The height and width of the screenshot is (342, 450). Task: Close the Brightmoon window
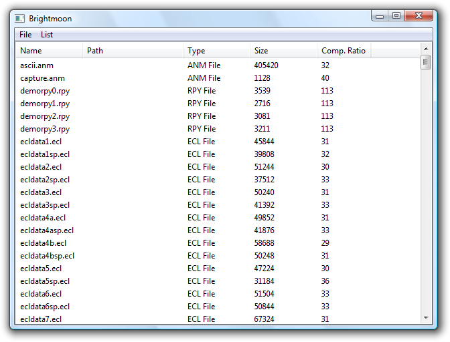coord(419,15)
